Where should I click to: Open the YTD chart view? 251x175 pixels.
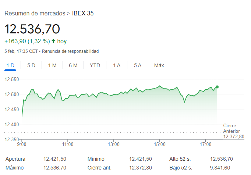click(95, 65)
